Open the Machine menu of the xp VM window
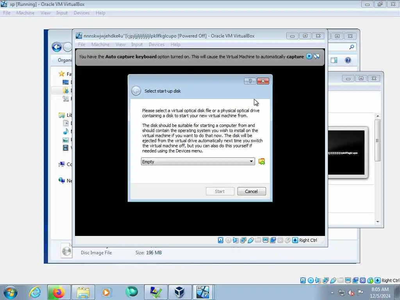400x300 pixels. (x=25, y=13)
